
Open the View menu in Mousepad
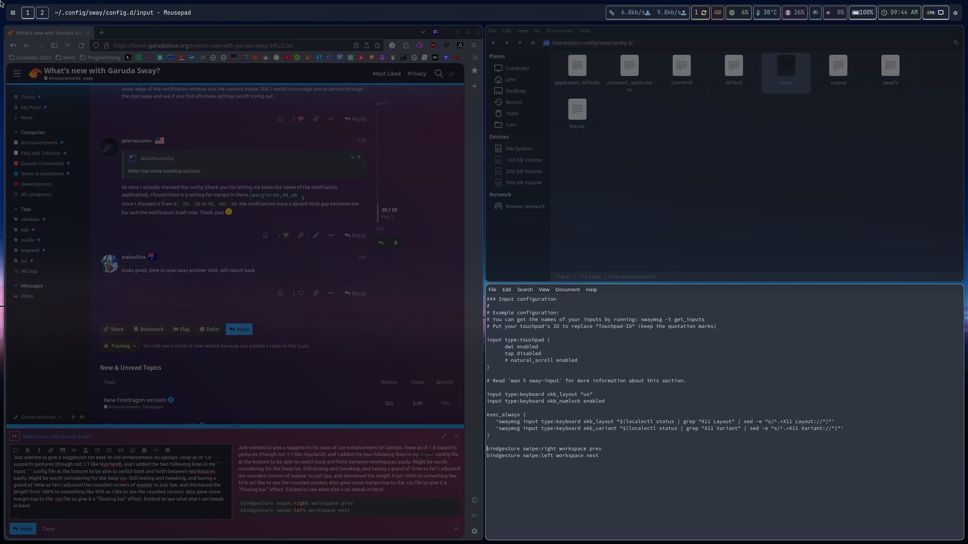pyautogui.click(x=543, y=290)
